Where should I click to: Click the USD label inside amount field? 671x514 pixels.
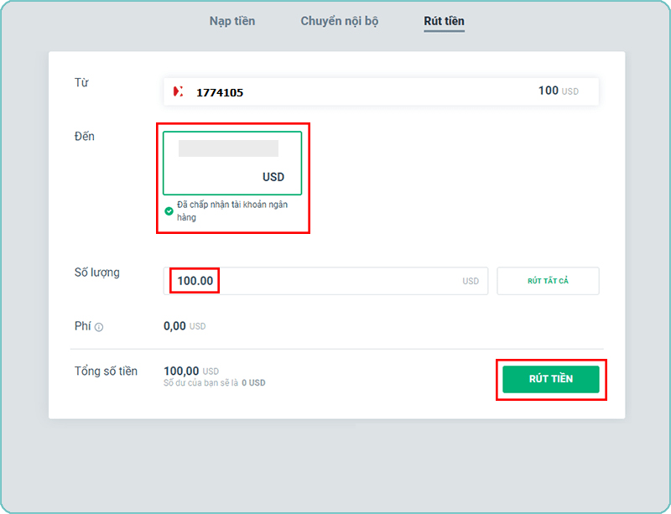click(x=471, y=282)
